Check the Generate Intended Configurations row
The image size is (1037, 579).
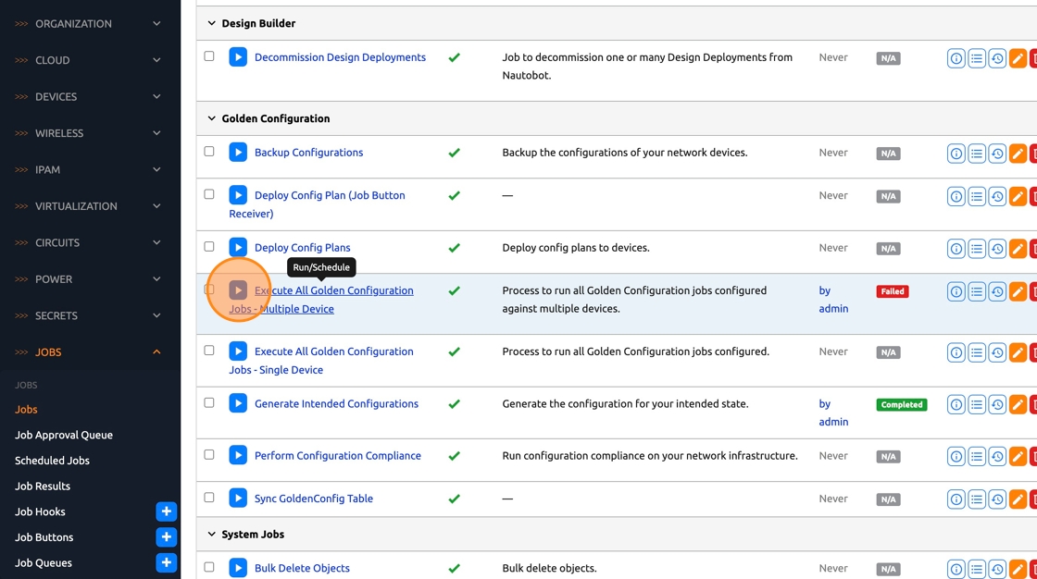tap(209, 403)
